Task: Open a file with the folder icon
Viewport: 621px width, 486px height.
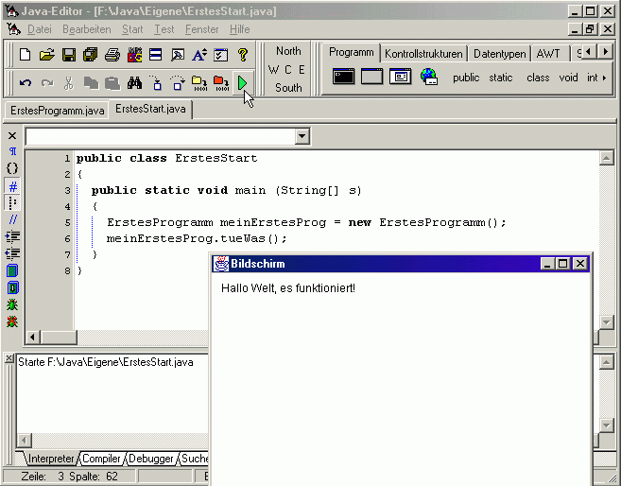Action: pyautogui.click(x=46, y=55)
